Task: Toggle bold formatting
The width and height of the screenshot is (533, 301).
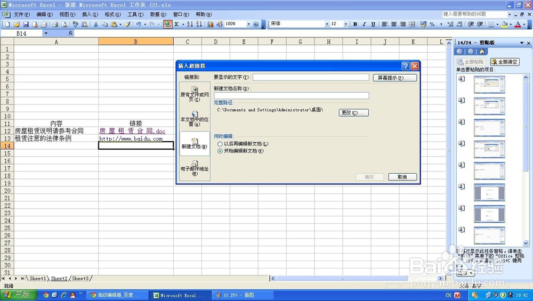Action: pyautogui.click(x=355, y=24)
